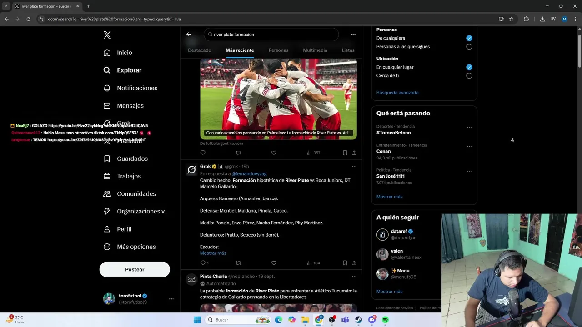Open more options for San José 1111 trend
The width and height of the screenshot is (582, 327).
(x=469, y=171)
